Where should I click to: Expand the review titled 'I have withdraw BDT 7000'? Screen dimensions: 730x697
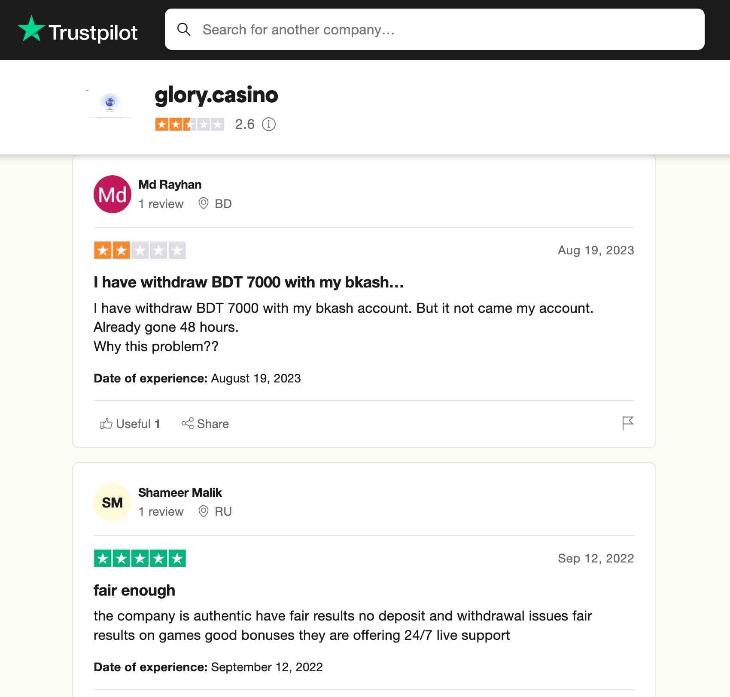pyautogui.click(x=248, y=282)
